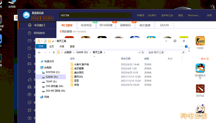
Task: Open the 共享 ribbon tab
Action: (x=62, y=46)
